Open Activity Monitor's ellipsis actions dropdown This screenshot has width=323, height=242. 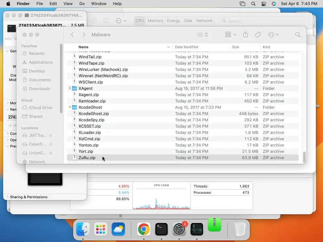(121, 21)
